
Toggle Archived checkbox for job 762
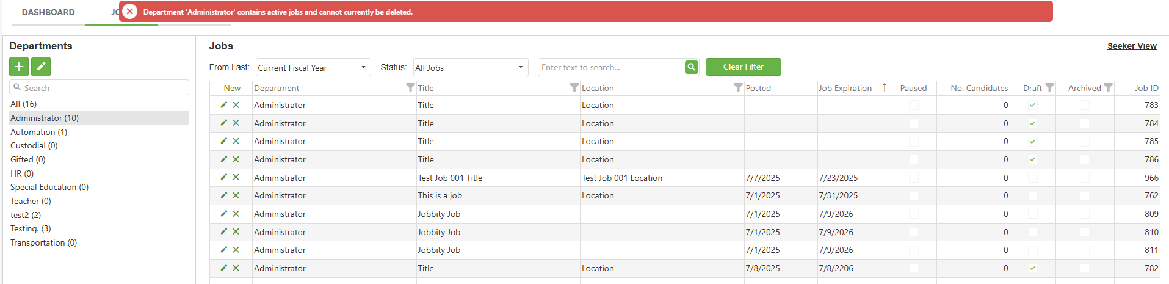point(1085,195)
